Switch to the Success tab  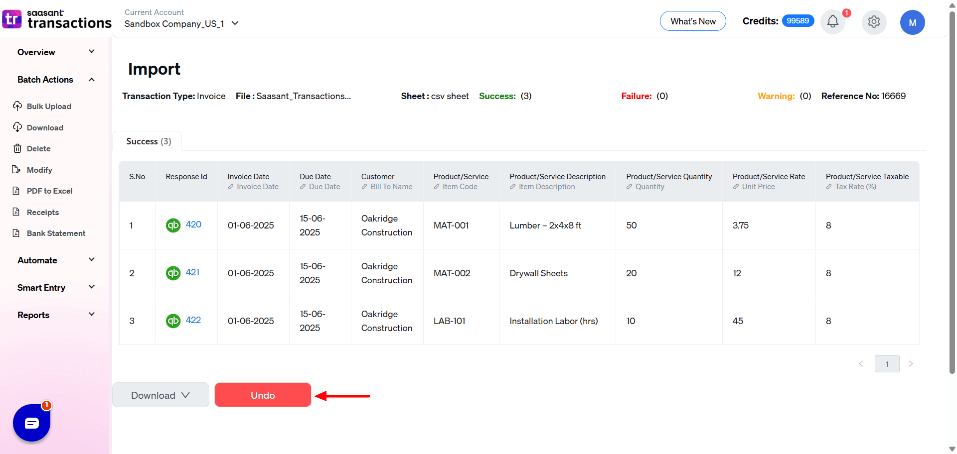click(x=148, y=141)
